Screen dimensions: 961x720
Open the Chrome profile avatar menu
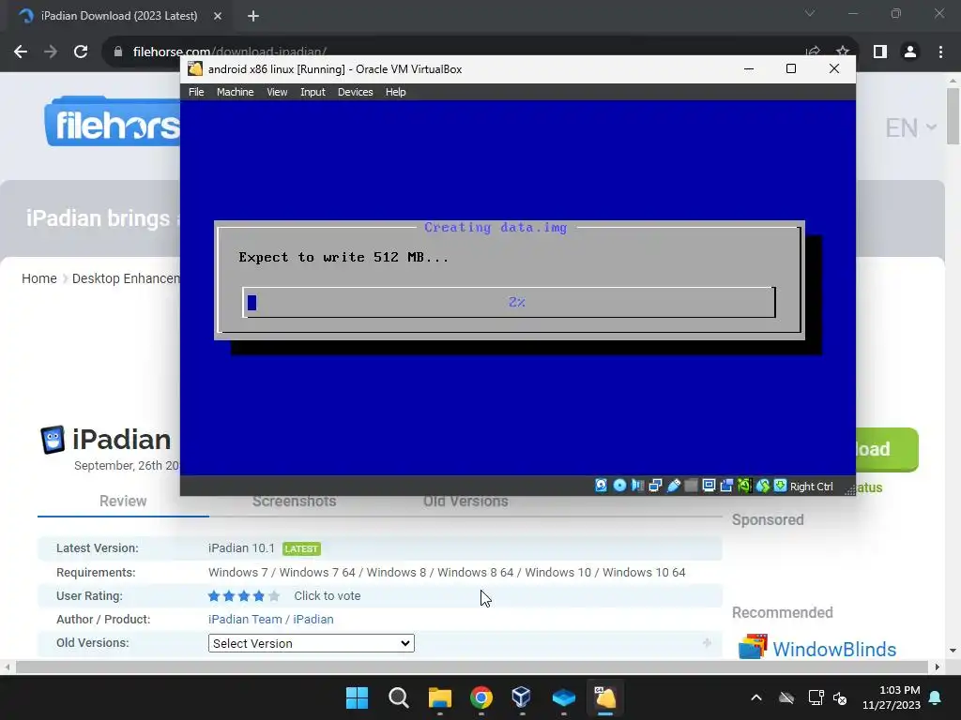(910, 52)
